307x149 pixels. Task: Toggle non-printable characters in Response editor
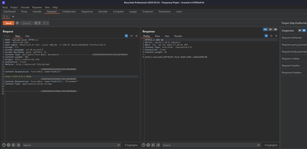(x=271, y=36)
